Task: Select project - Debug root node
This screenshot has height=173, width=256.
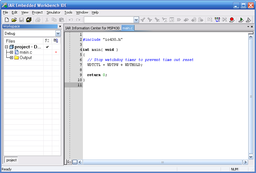Action: pyautogui.click(x=28, y=47)
